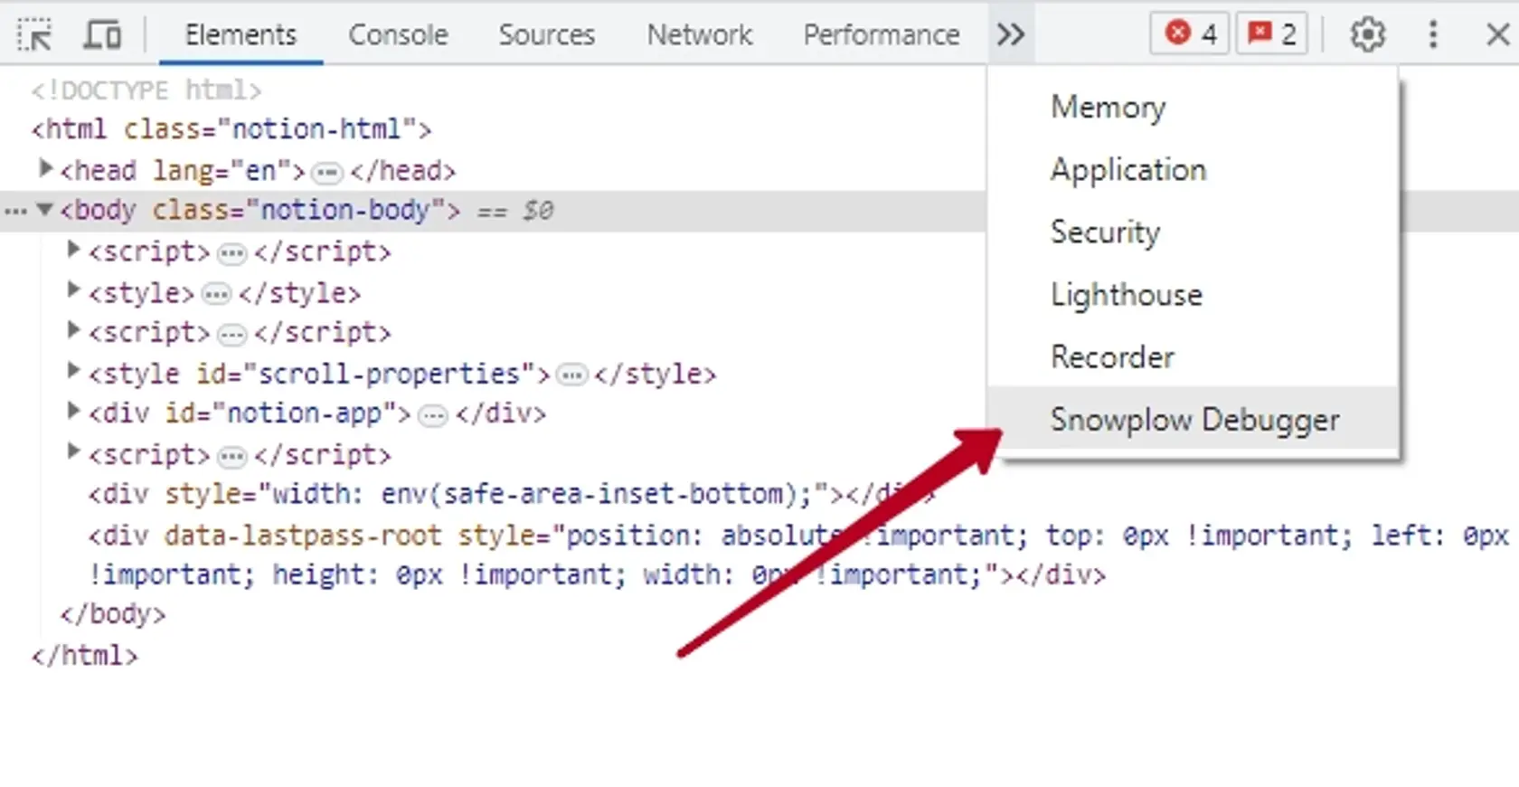
Task: Collapse the body notion-body element
Action: point(43,210)
